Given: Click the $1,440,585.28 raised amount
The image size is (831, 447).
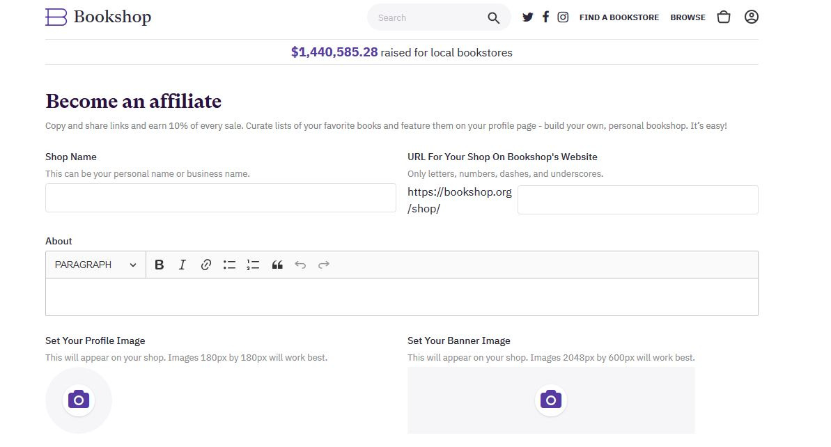Looking at the screenshot, I should point(334,52).
